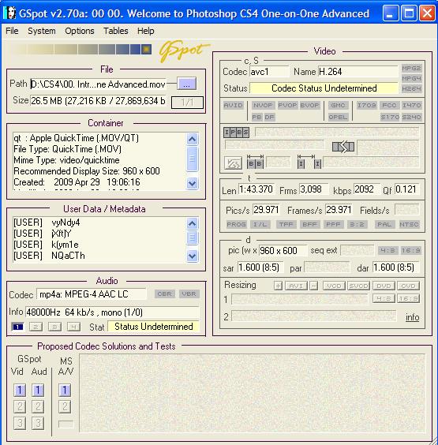
Task: Click the MPG4 codec indicator
Action: [411, 78]
